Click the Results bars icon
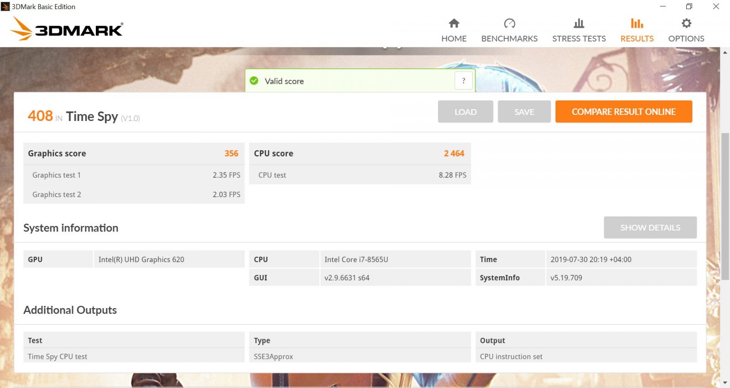The image size is (730, 388). coord(637,23)
